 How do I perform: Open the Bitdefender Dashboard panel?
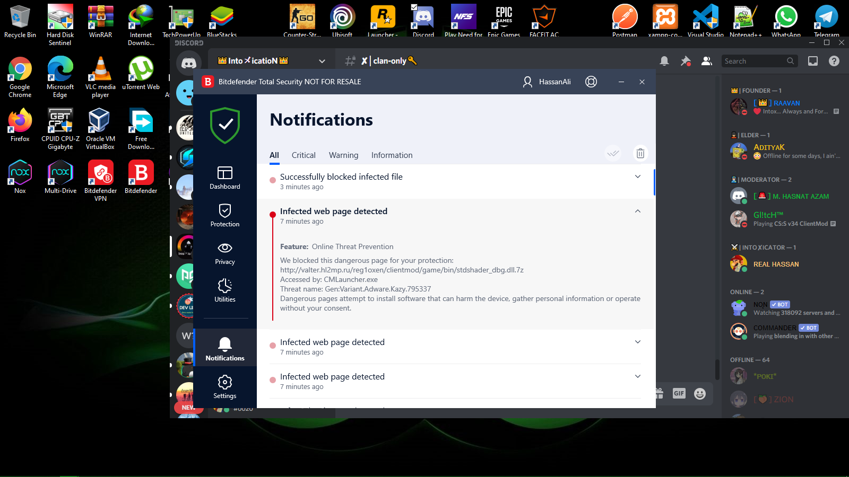click(225, 178)
